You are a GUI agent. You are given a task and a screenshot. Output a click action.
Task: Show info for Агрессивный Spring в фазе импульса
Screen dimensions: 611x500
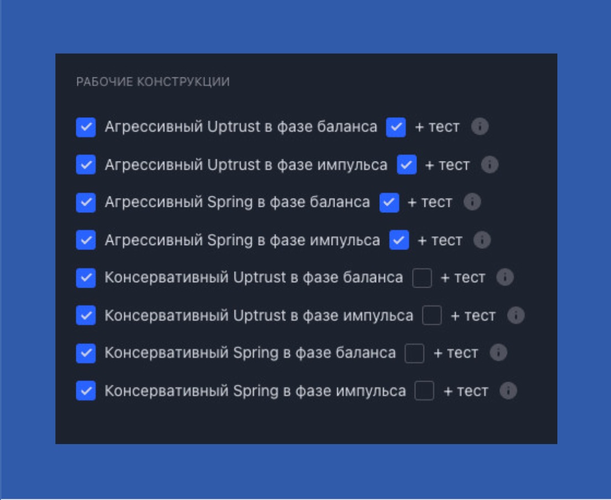[x=482, y=240]
